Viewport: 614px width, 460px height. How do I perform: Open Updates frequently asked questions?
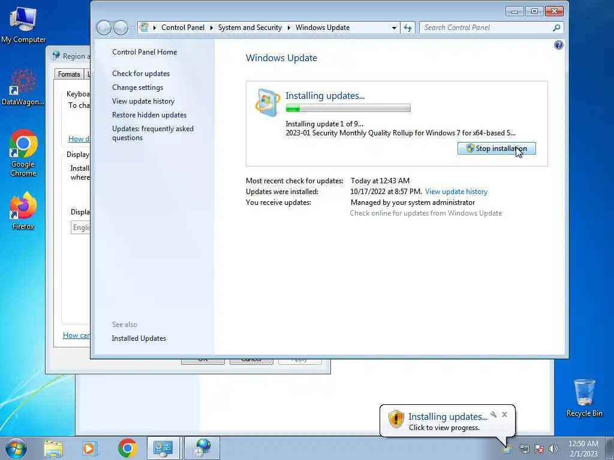[x=153, y=133]
